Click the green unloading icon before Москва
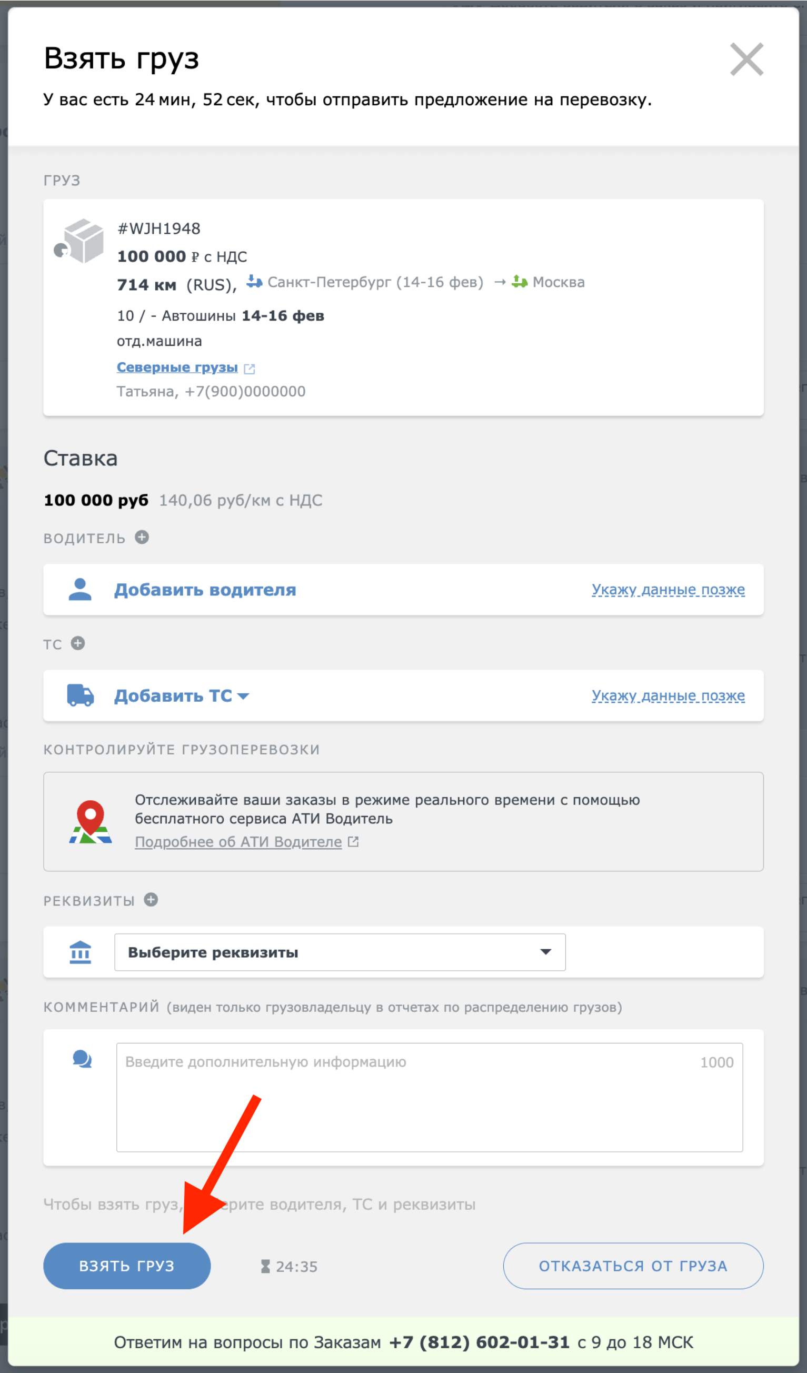 point(519,282)
